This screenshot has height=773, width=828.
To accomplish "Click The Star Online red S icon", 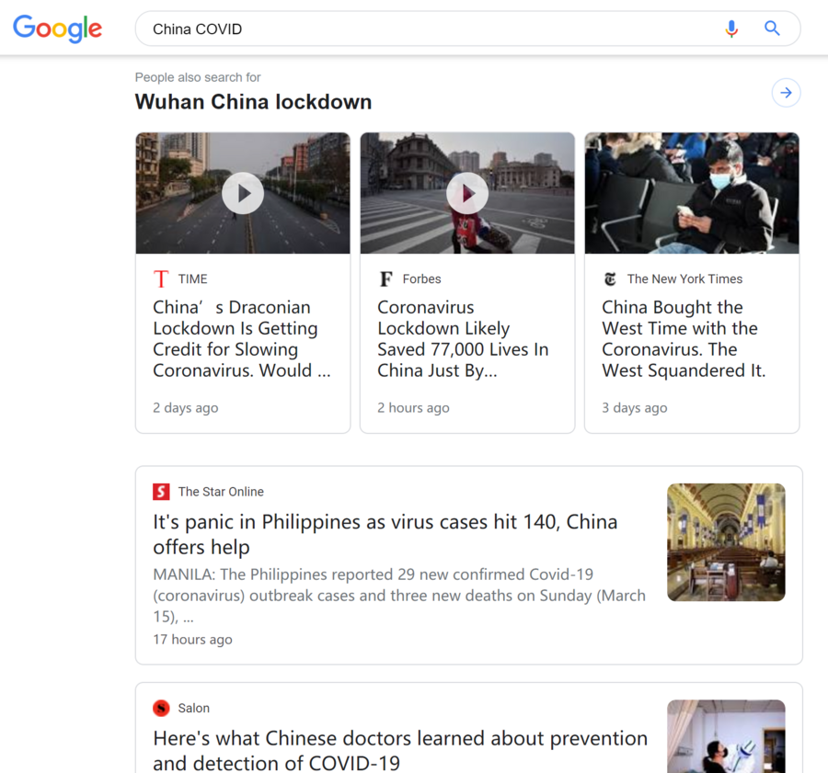I will pyautogui.click(x=161, y=492).
